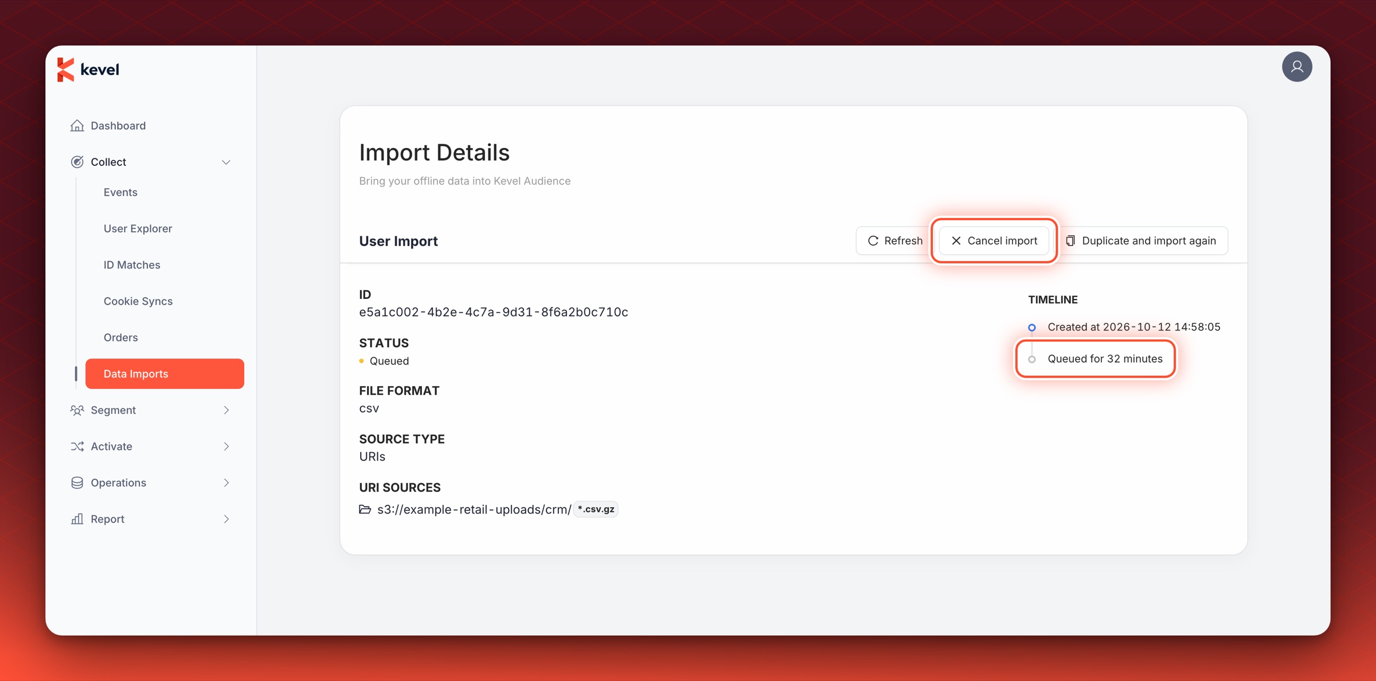Click the grey Queued timeline marker

click(x=1031, y=360)
